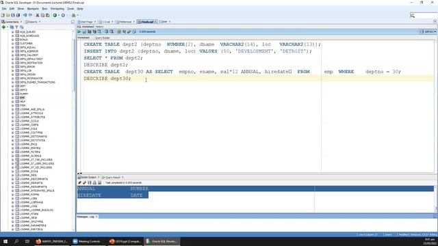This screenshot has width=438, height=246.
Task: Click the SQL Developer icon in main toolbar
Action: click(73, 15)
